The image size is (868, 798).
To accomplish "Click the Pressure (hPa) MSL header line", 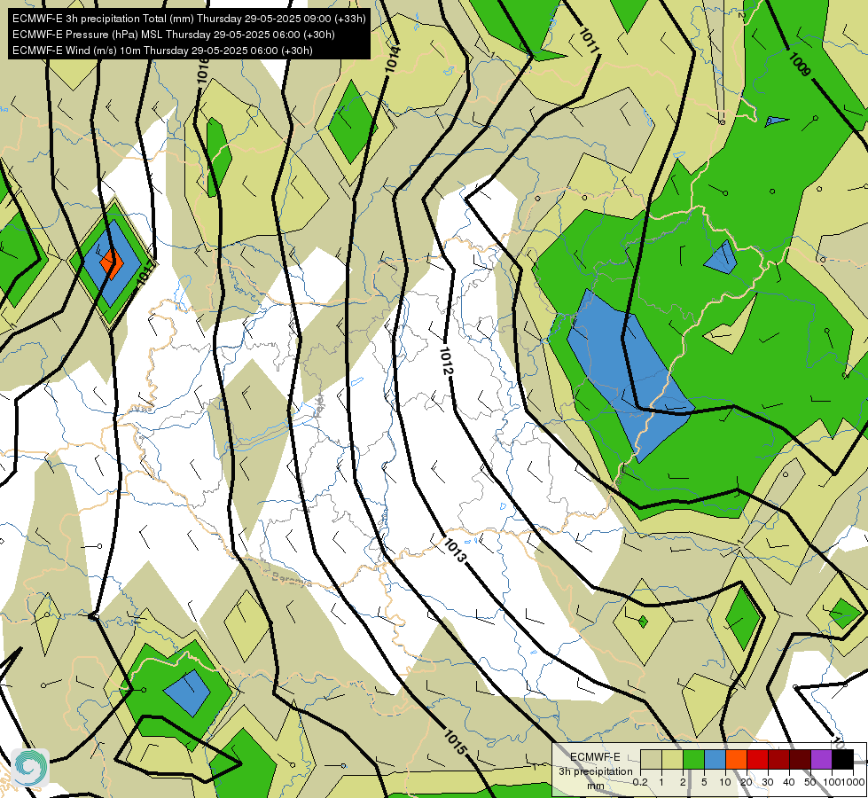I will click(173, 35).
